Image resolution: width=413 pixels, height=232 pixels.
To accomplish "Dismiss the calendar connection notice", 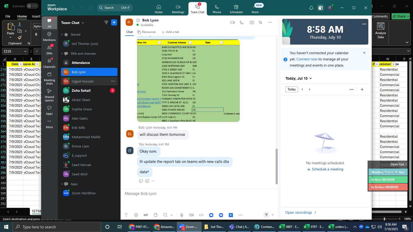I will click(364, 53).
